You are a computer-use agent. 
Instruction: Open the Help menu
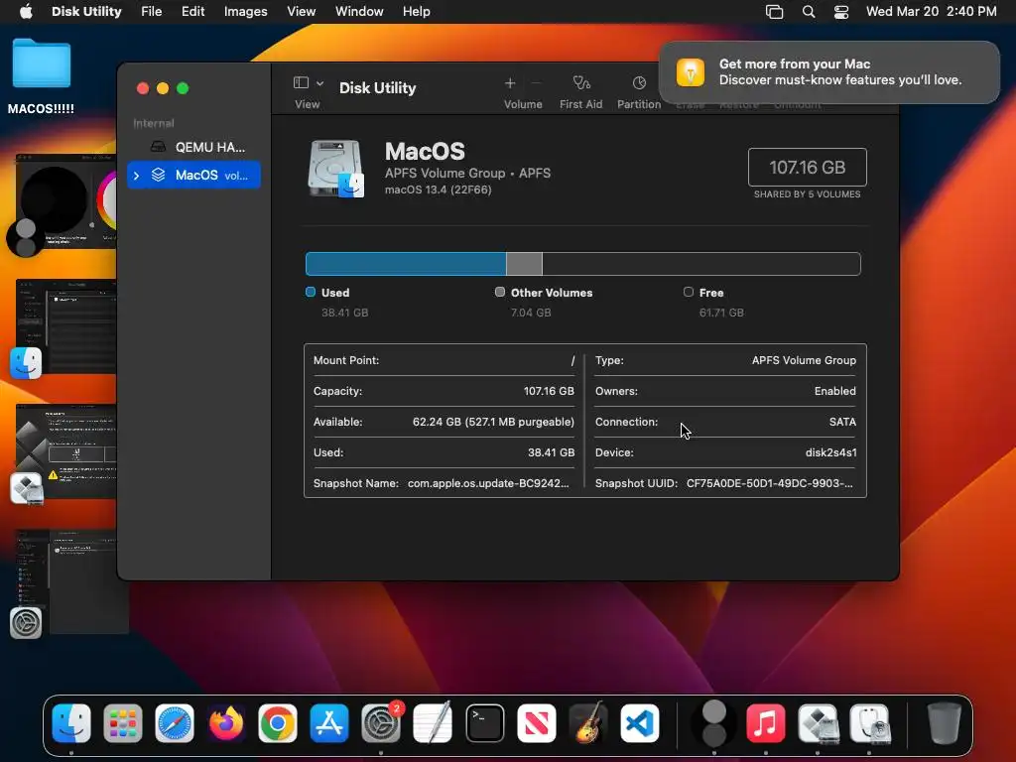(416, 12)
